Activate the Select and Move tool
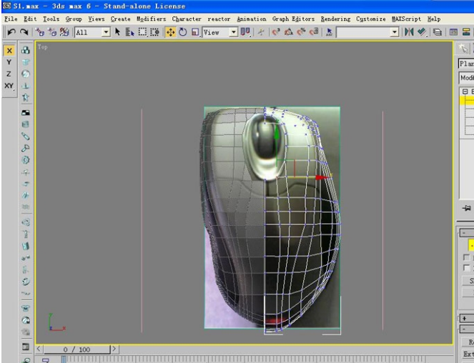The image size is (474, 363). click(x=171, y=32)
